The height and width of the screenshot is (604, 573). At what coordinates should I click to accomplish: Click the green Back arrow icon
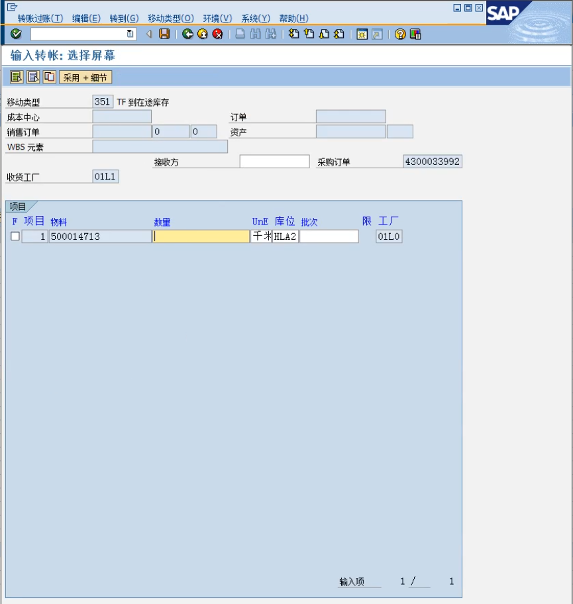[188, 34]
